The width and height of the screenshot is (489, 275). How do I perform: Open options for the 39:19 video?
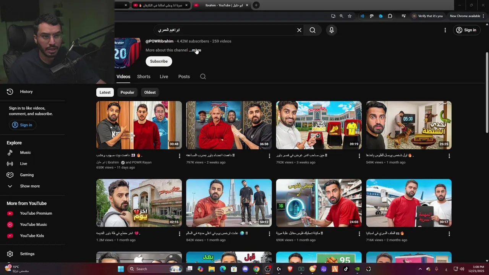(359, 156)
